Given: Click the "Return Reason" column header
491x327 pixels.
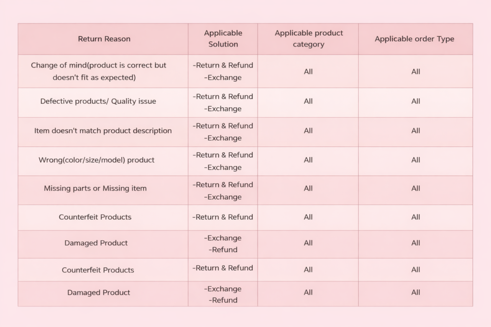Looking at the screenshot, I should pos(104,39).
